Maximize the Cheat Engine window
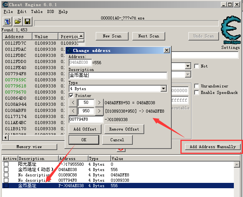The image size is (243, 197). [230, 5]
